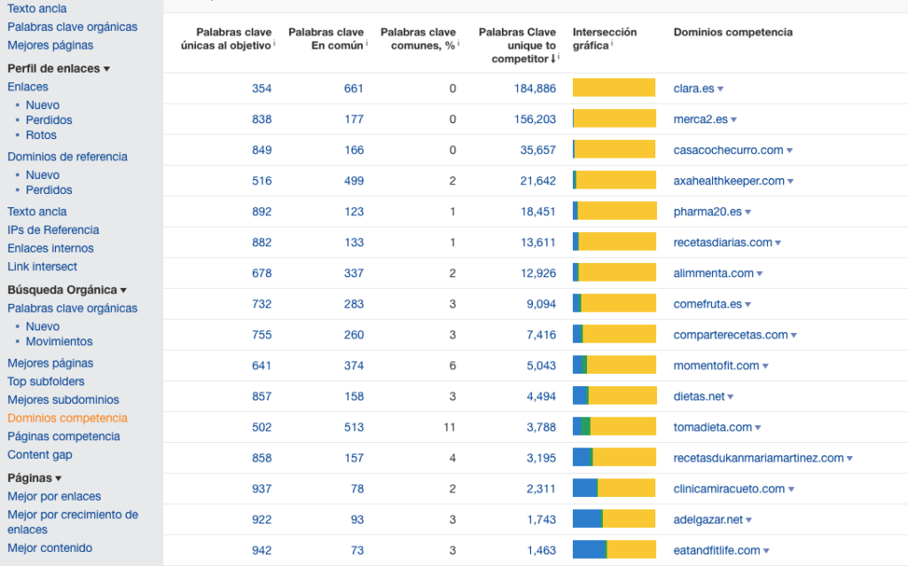Viewport: 908px width, 566px height.
Task: Click info icon on Palabras clave únicas al objetivo
Action: 274,43
